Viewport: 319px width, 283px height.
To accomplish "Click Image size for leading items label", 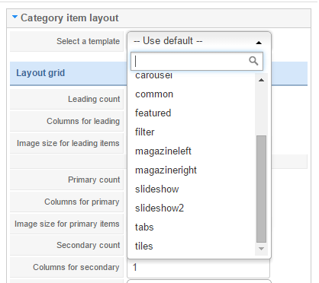I will [68, 143].
